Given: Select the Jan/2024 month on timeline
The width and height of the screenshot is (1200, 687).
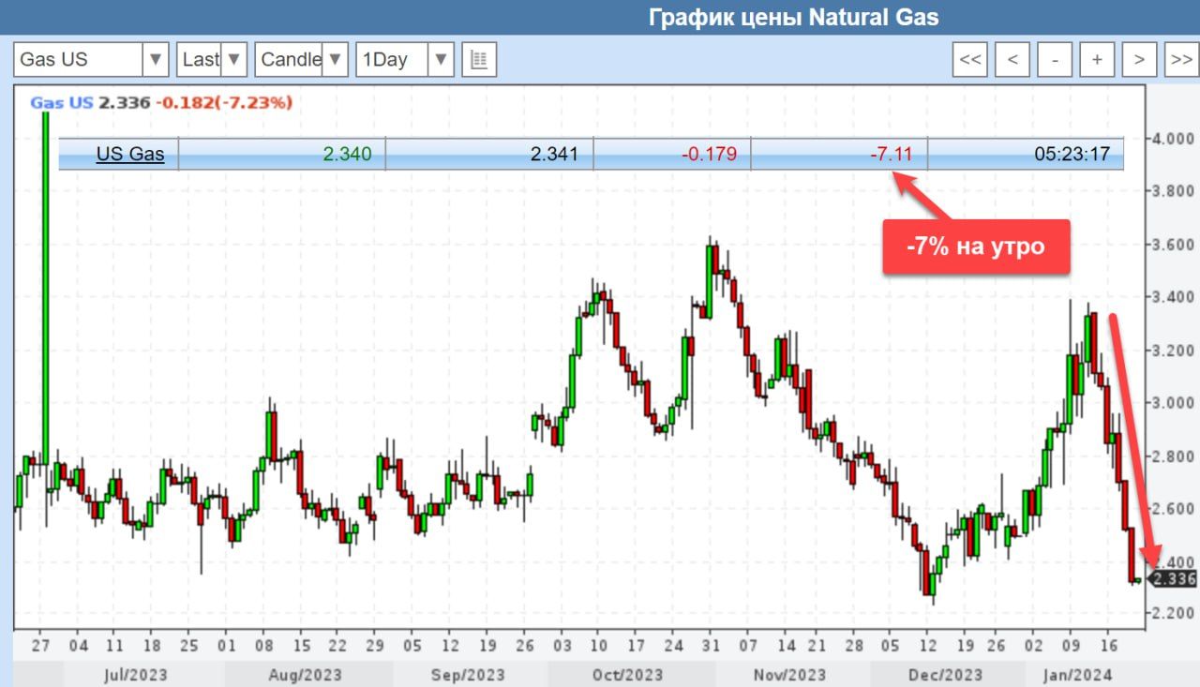Looking at the screenshot, I should (x=1081, y=674).
